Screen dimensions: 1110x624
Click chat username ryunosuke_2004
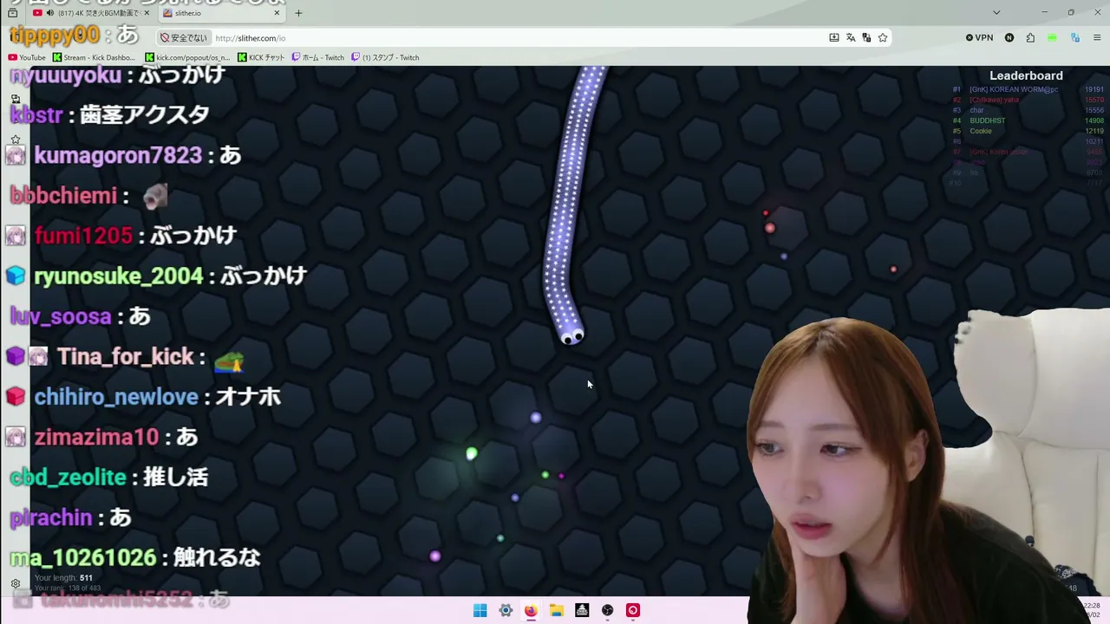[118, 276]
